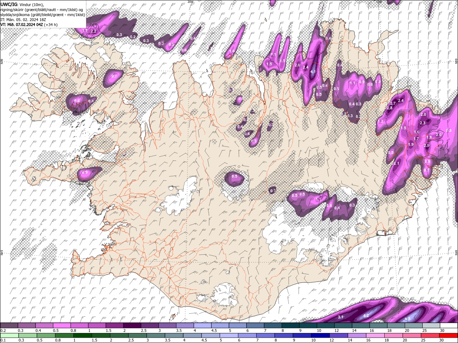Viewport: 458px width, 343px height.
Task: Click the '20' label under the rain scale
Action: (404, 340)
